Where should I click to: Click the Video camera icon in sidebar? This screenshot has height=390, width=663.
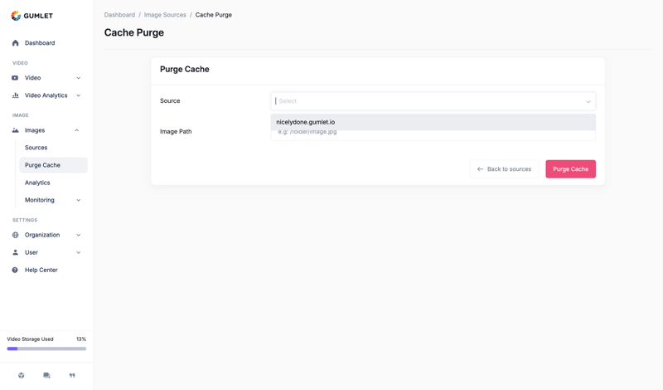click(15, 78)
